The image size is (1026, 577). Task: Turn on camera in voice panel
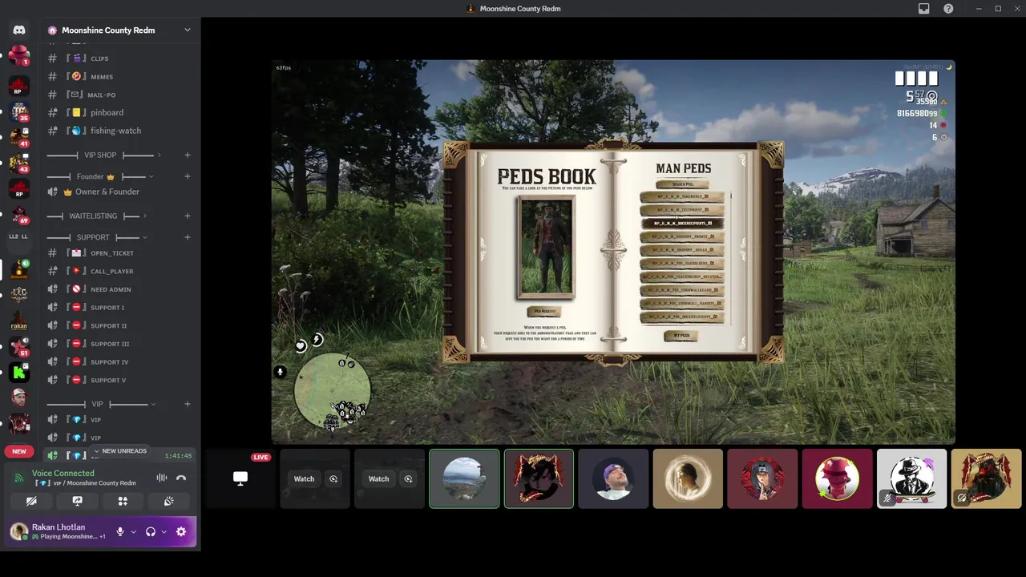click(x=31, y=501)
